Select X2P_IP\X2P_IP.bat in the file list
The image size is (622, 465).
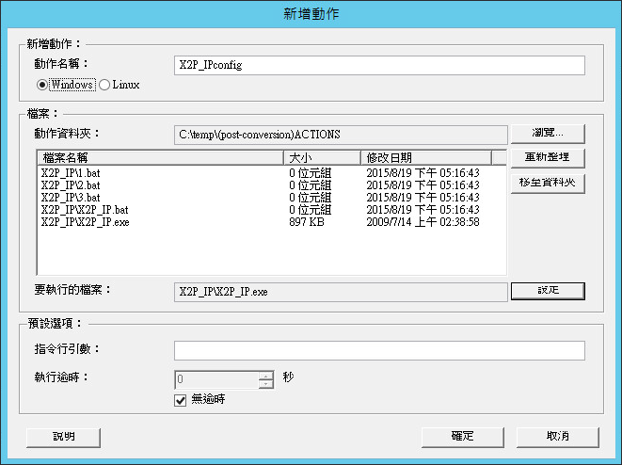[x=85, y=210]
